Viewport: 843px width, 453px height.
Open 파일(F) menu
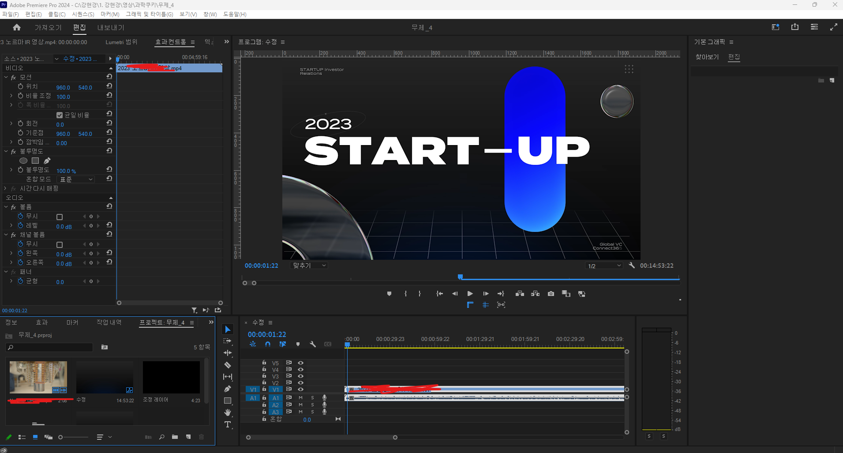click(11, 14)
